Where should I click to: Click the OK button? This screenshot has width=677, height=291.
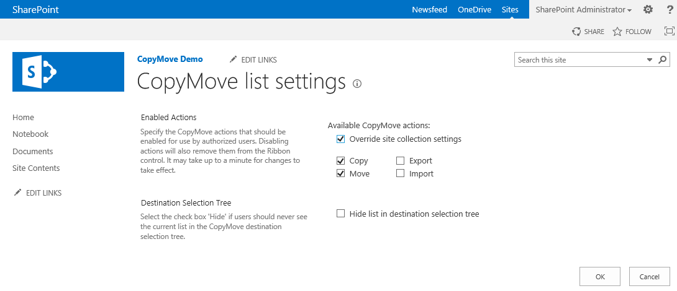600,277
